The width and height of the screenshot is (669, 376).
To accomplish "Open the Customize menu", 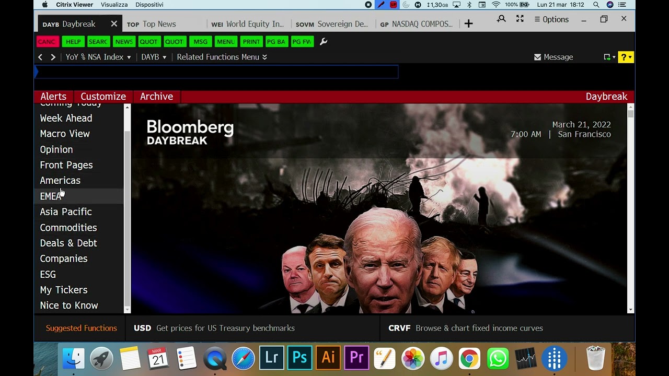I will (x=103, y=97).
